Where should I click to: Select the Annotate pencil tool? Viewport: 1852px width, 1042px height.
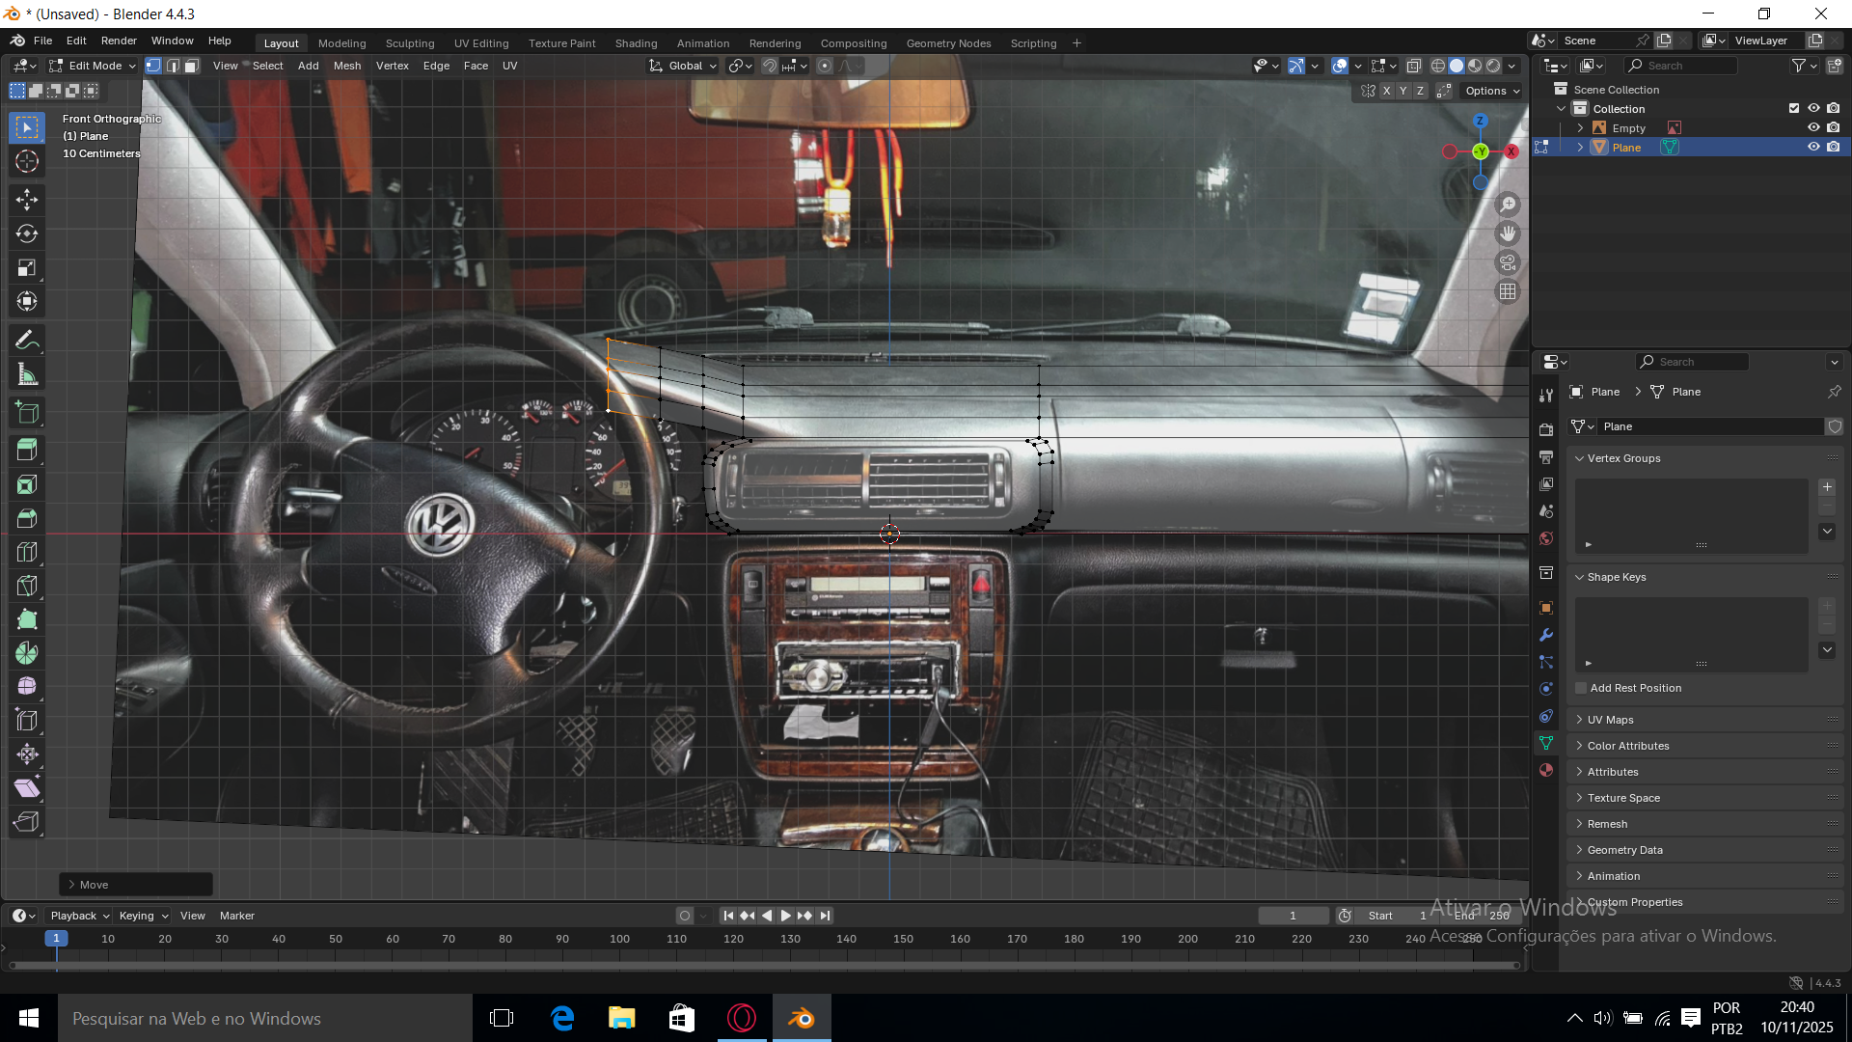[27, 340]
